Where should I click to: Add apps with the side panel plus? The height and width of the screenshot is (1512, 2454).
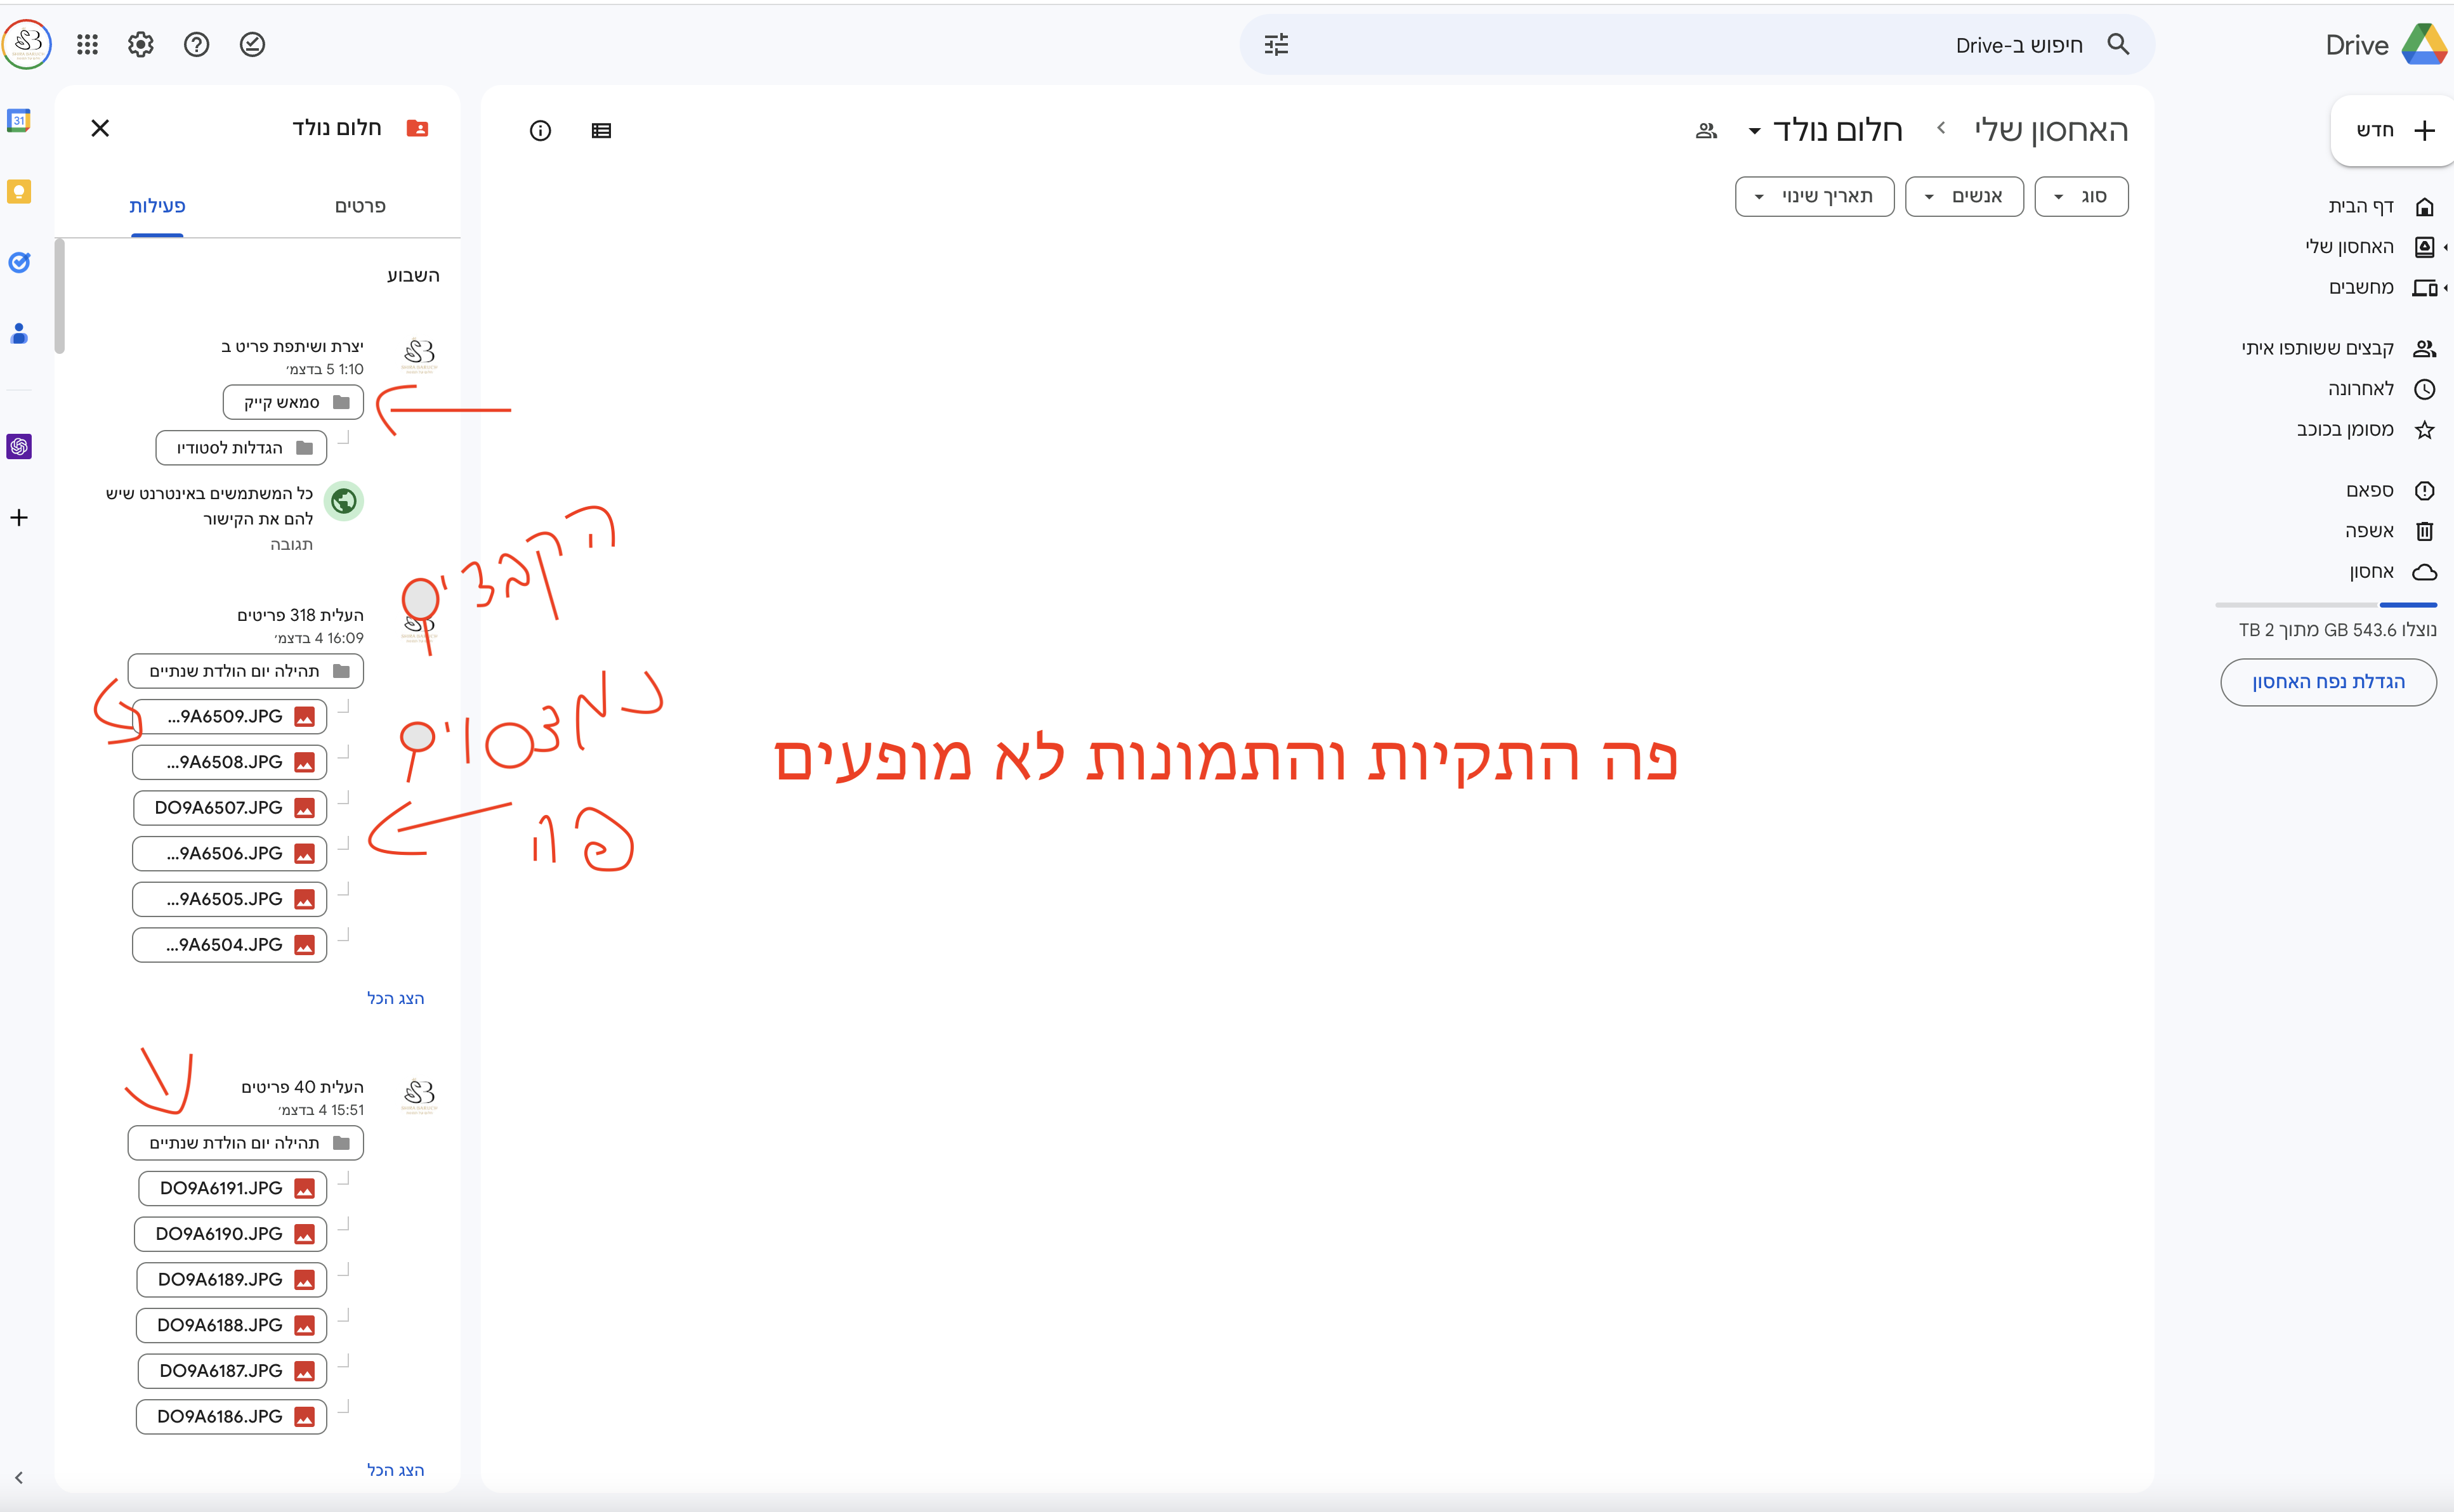click(20, 517)
